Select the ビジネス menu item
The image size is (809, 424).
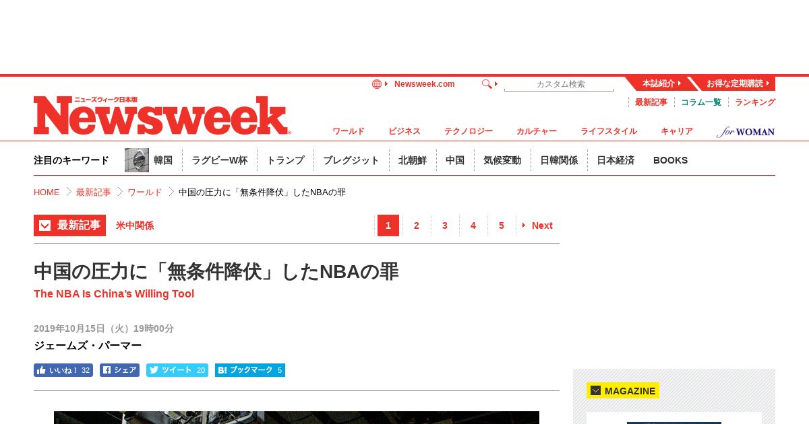click(x=404, y=131)
